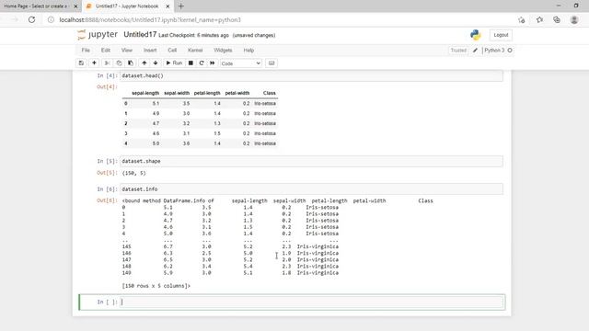This screenshot has height=331, width=589.
Task: Click the Last Checkpoint status text
Action: (193, 35)
